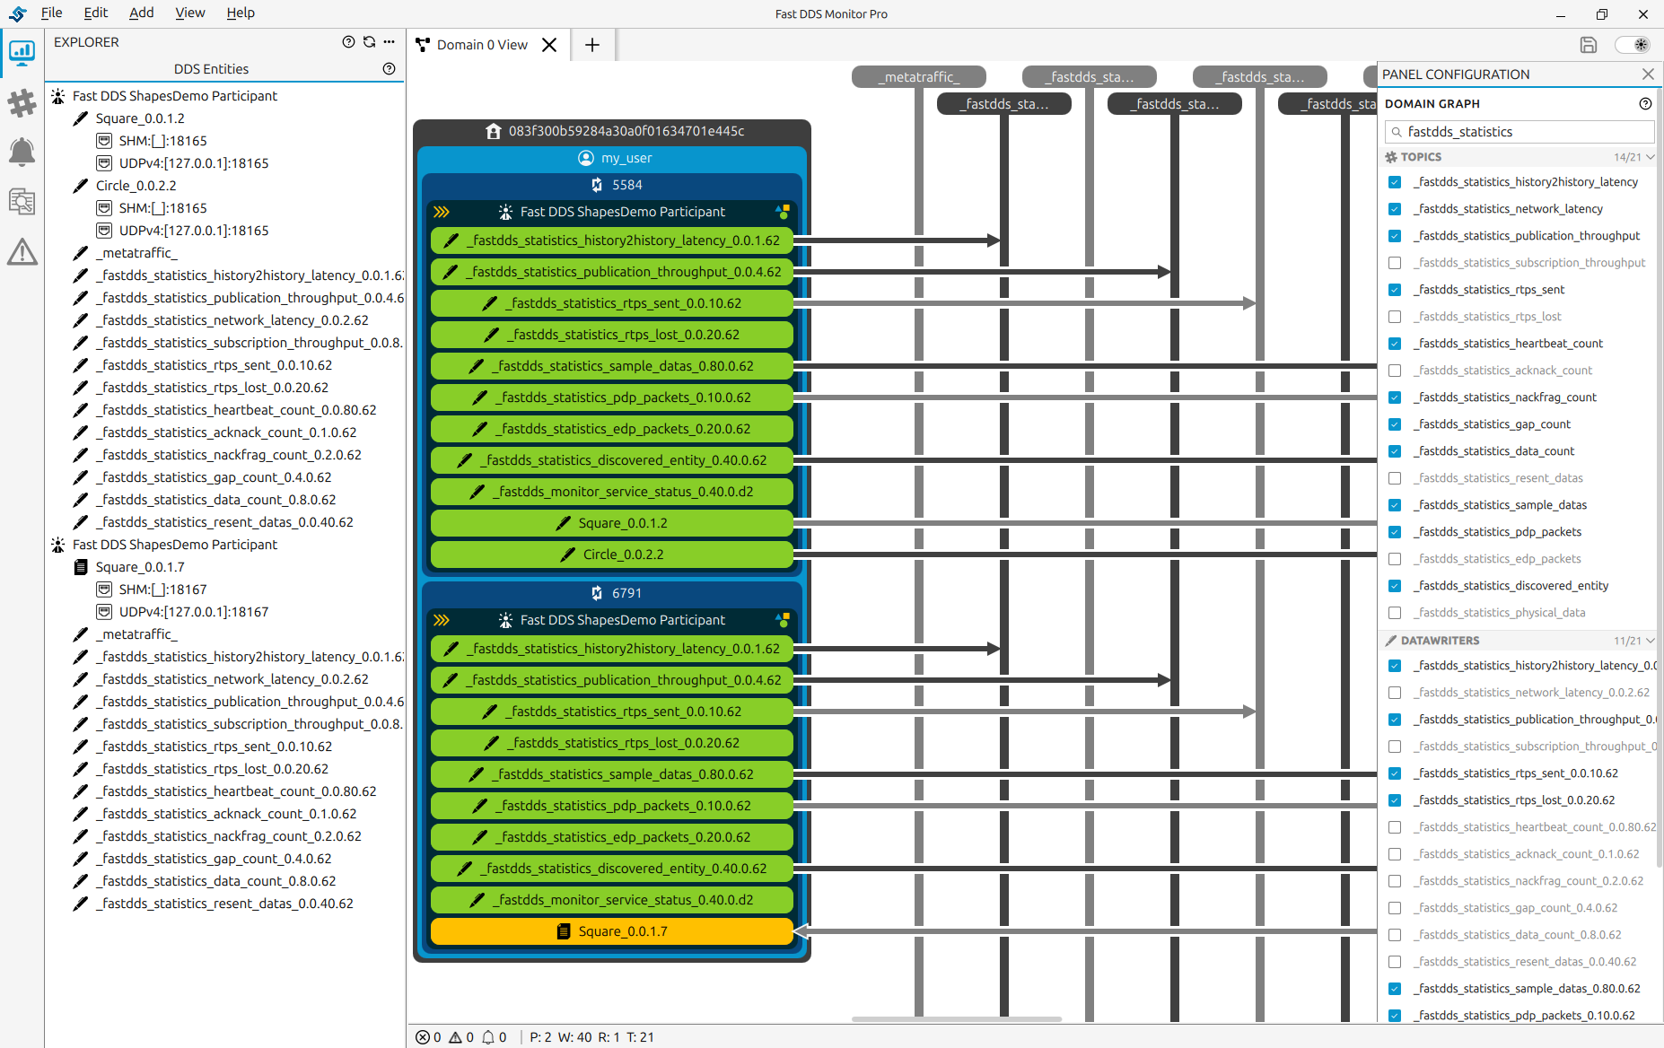Check _fastdds_statistics_physical_data topic
Image resolution: width=1664 pixels, height=1048 pixels.
[1394, 613]
